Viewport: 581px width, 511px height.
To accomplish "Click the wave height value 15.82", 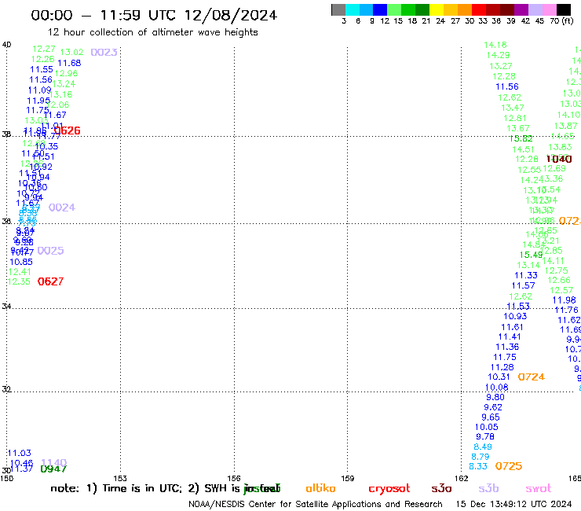I will click(x=521, y=139).
